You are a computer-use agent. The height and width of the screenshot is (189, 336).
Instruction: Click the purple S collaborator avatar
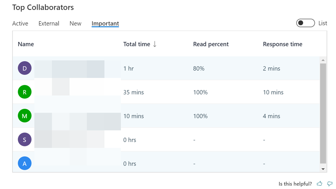coord(25,140)
